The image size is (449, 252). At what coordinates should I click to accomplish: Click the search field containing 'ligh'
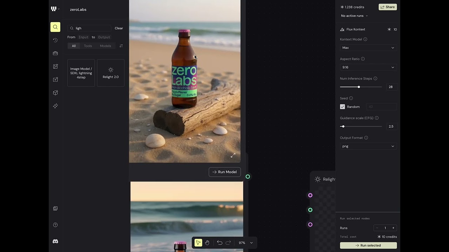click(90, 28)
